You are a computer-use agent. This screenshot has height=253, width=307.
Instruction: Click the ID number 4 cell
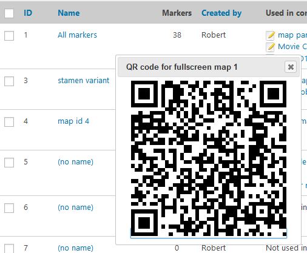(25, 121)
